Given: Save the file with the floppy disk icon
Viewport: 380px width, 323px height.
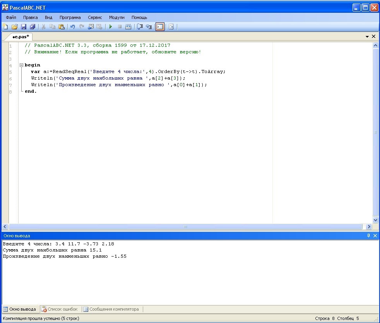Looking at the screenshot, I should click(x=24, y=27).
